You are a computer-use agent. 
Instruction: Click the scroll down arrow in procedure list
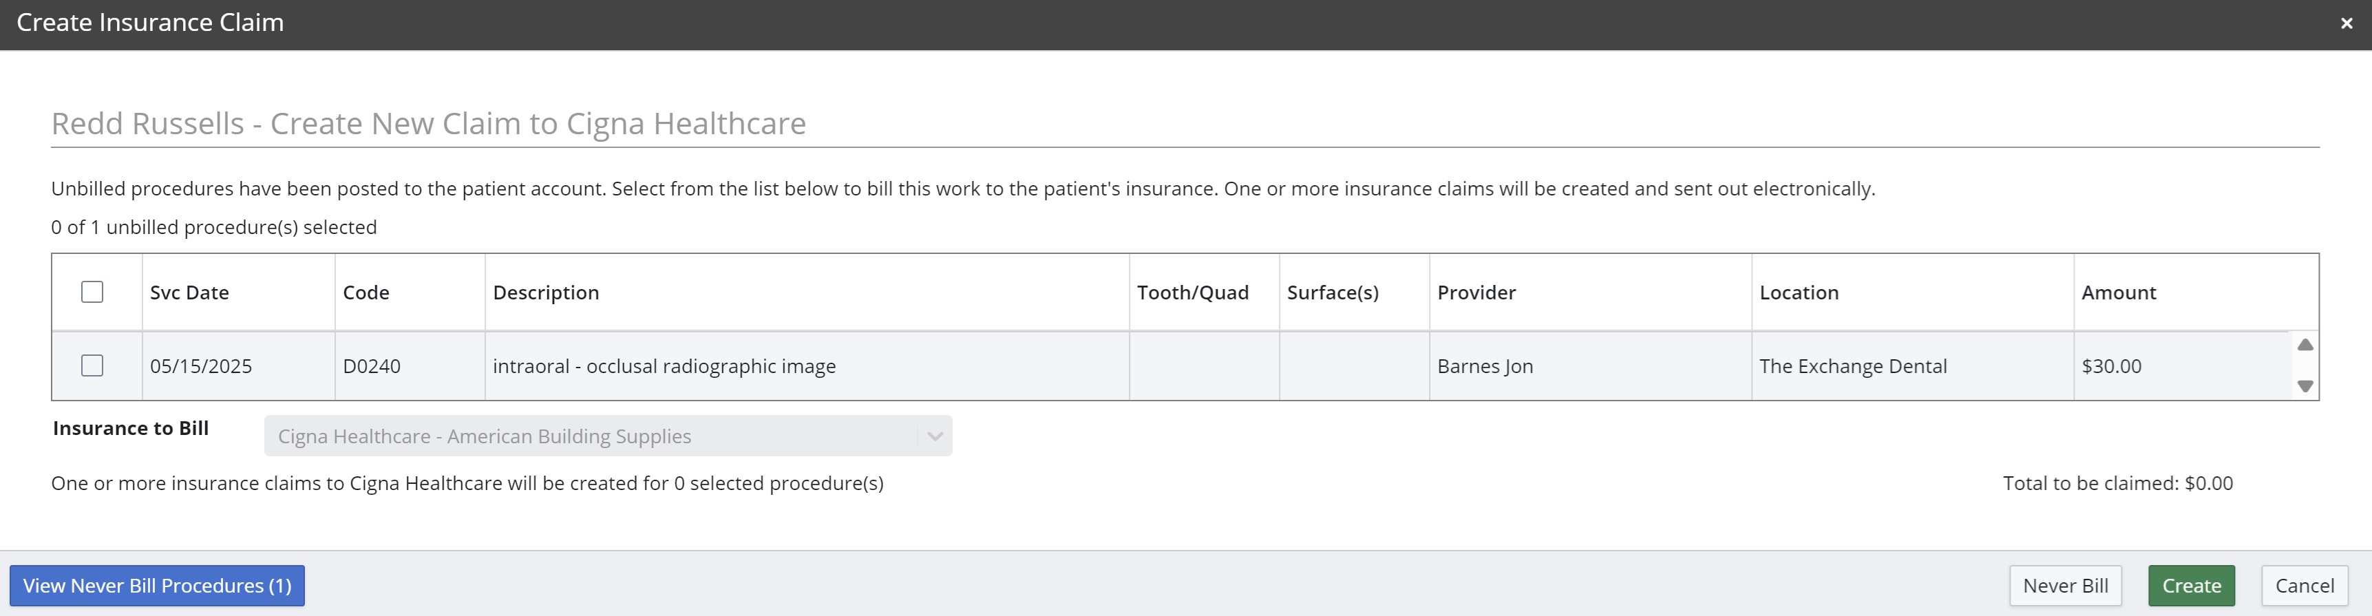click(2305, 386)
